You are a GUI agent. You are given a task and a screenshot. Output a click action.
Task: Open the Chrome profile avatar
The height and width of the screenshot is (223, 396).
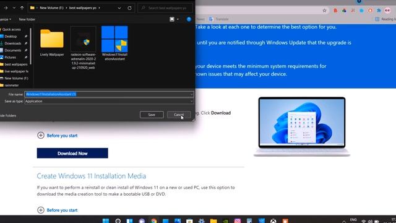pos(388,11)
